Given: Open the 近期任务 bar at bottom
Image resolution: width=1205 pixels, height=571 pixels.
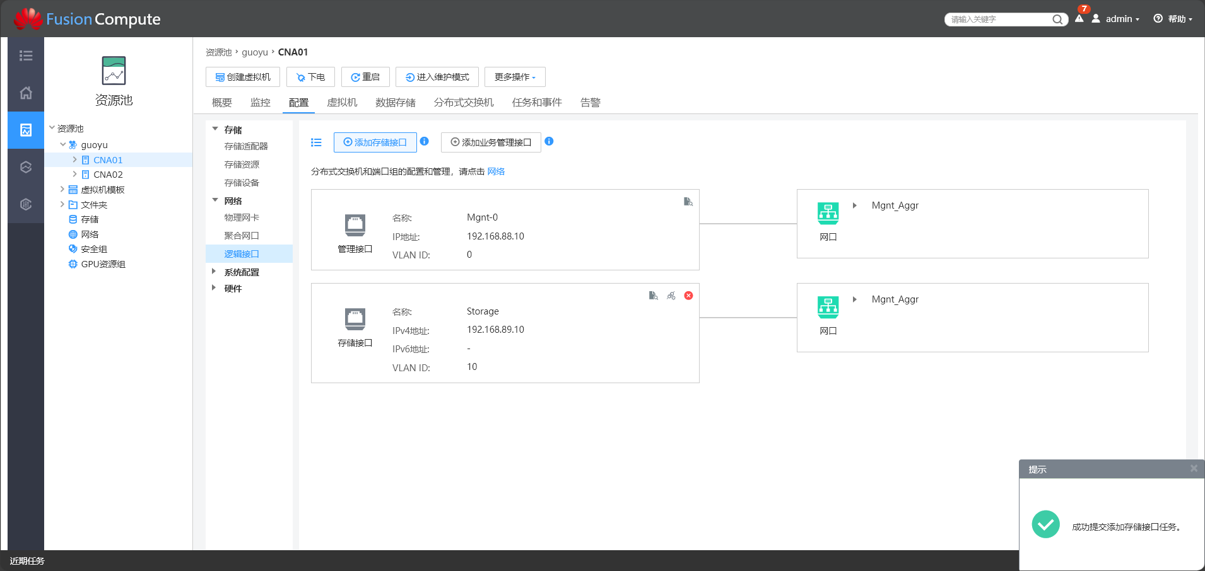Looking at the screenshot, I should [27, 561].
